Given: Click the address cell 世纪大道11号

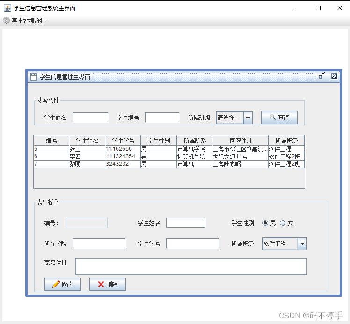Looking at the screenshot, I should click(241, 156).
